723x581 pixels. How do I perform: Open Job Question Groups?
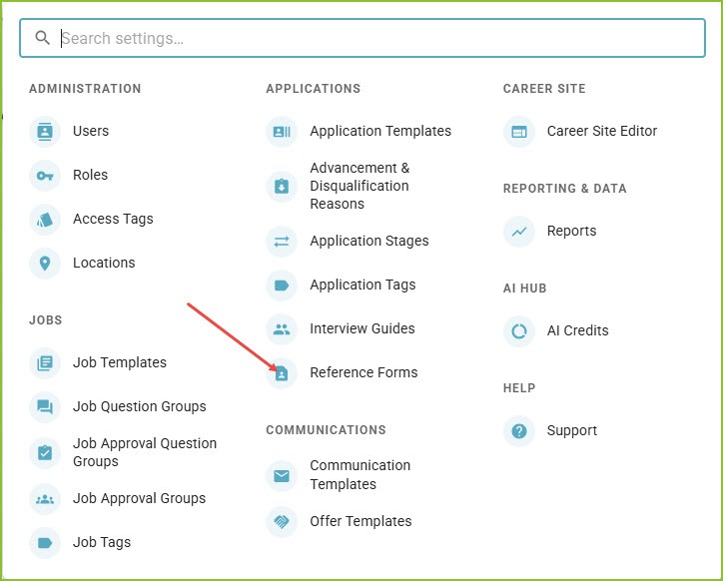point(139,406)
